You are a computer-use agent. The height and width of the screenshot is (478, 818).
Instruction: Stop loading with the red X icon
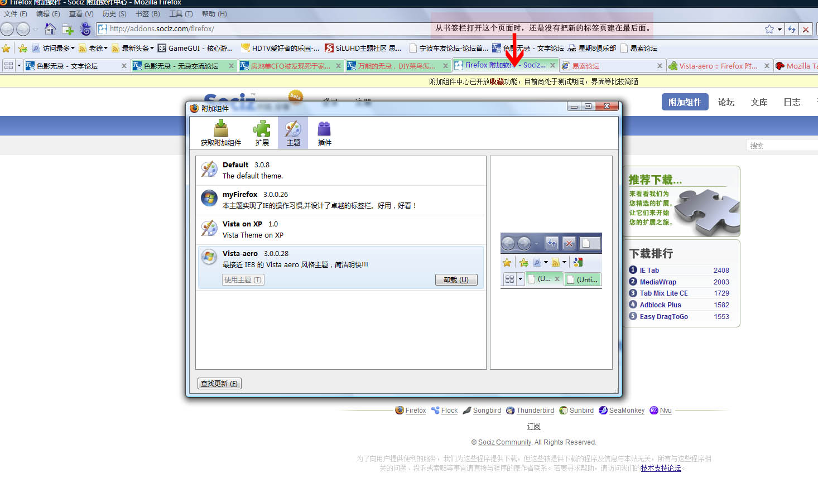[806, 29]
